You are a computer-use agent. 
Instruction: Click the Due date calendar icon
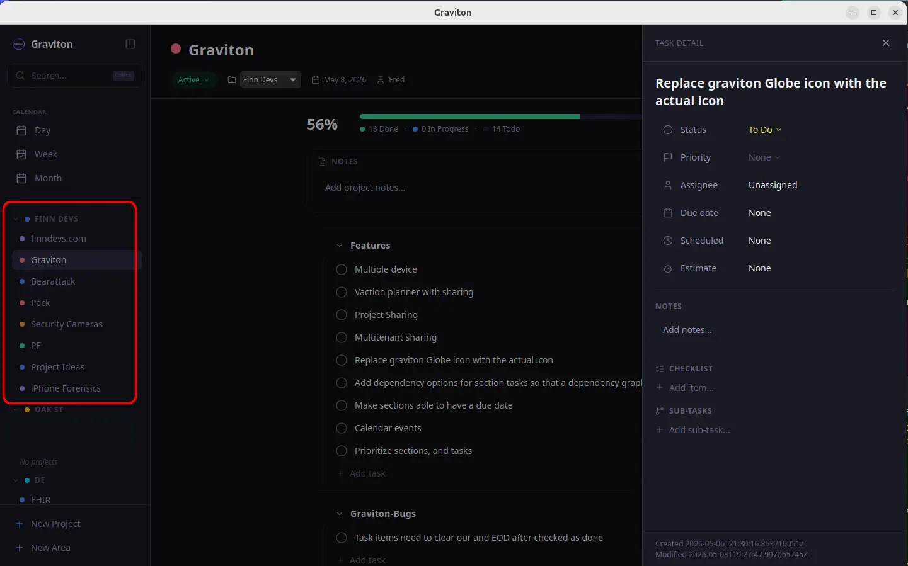(668, 213)
